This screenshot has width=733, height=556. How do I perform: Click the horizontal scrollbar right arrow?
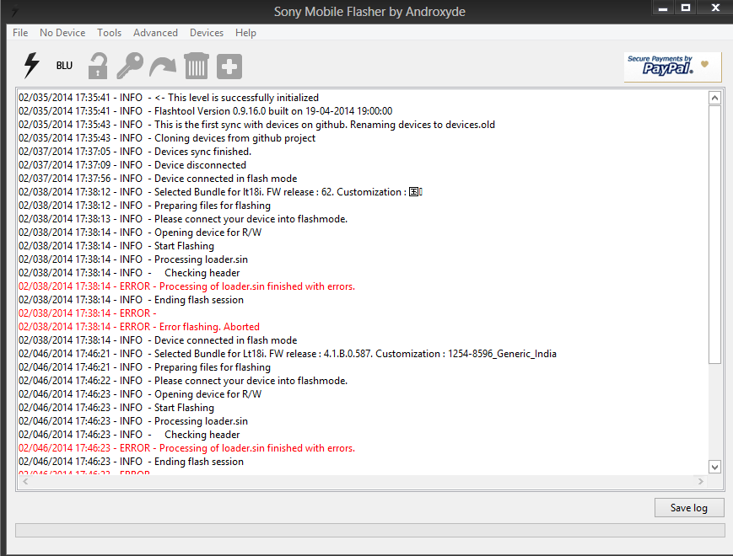(x=701, y=481)
